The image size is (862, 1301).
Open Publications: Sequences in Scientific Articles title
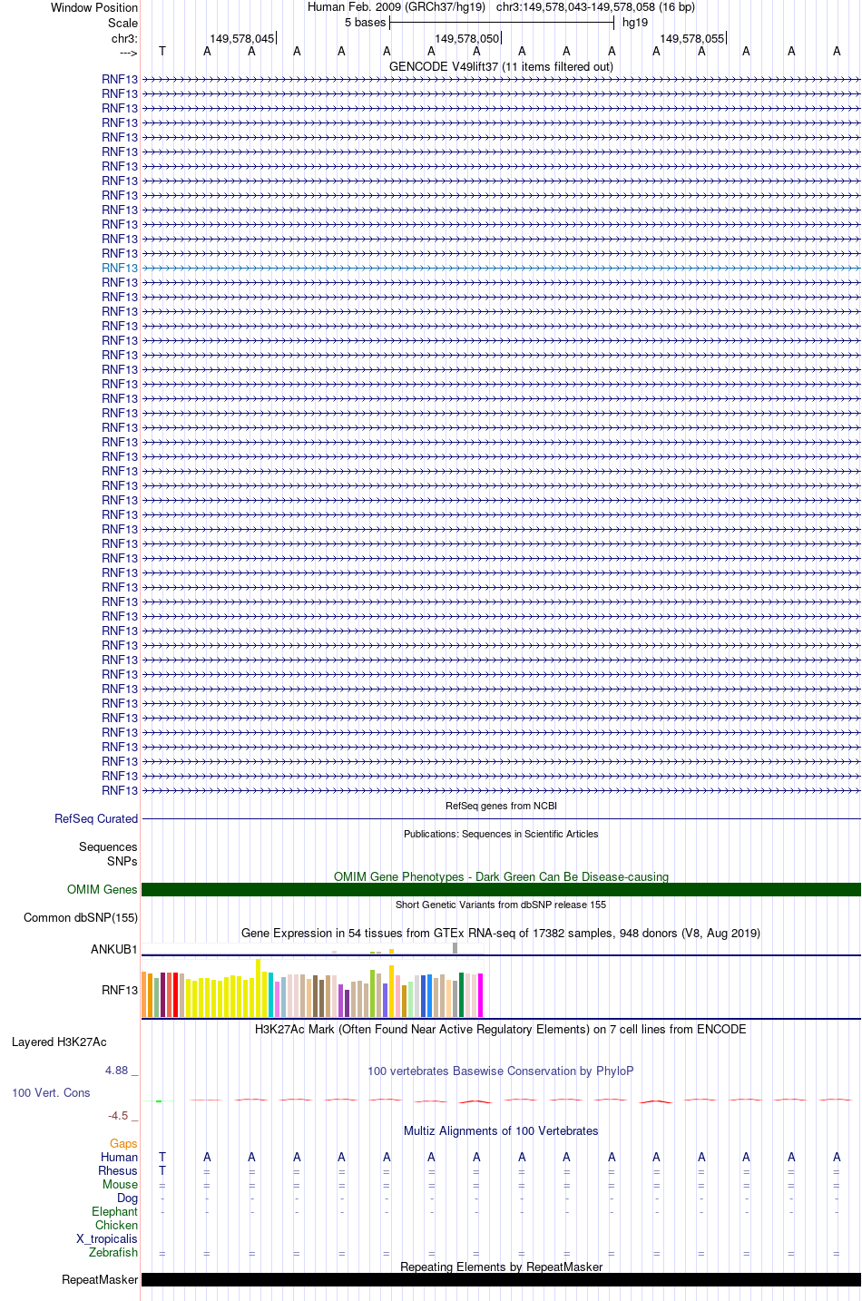click(501, 834)
